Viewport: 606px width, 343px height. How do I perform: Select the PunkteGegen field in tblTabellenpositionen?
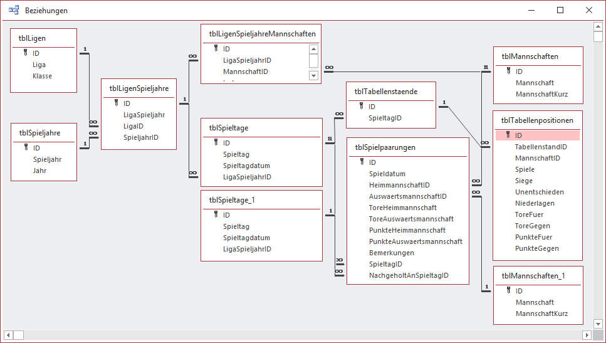tap(537, 248)
